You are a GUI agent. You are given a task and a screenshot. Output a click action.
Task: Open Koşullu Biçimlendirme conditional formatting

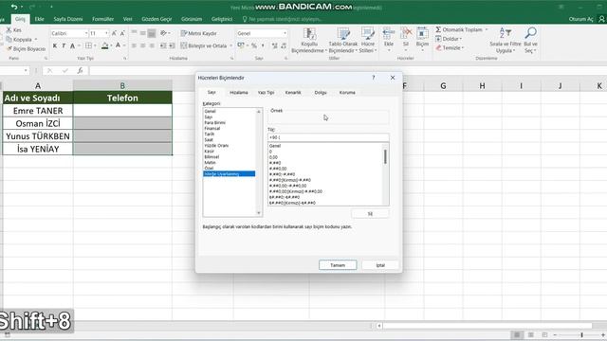309,40
